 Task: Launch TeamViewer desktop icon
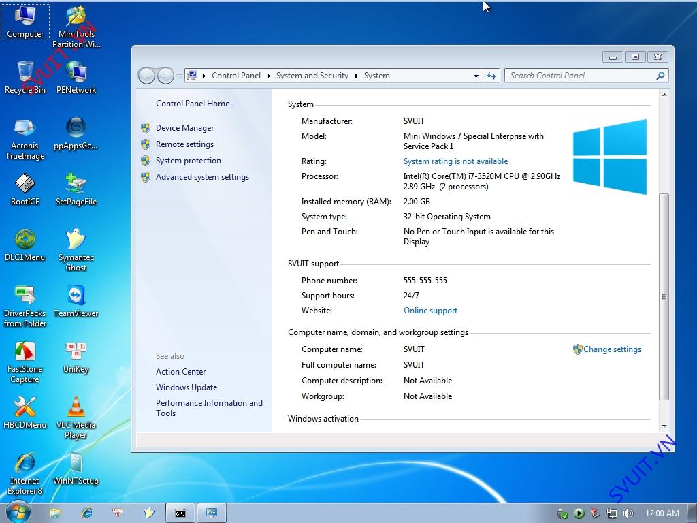[76, 301]
